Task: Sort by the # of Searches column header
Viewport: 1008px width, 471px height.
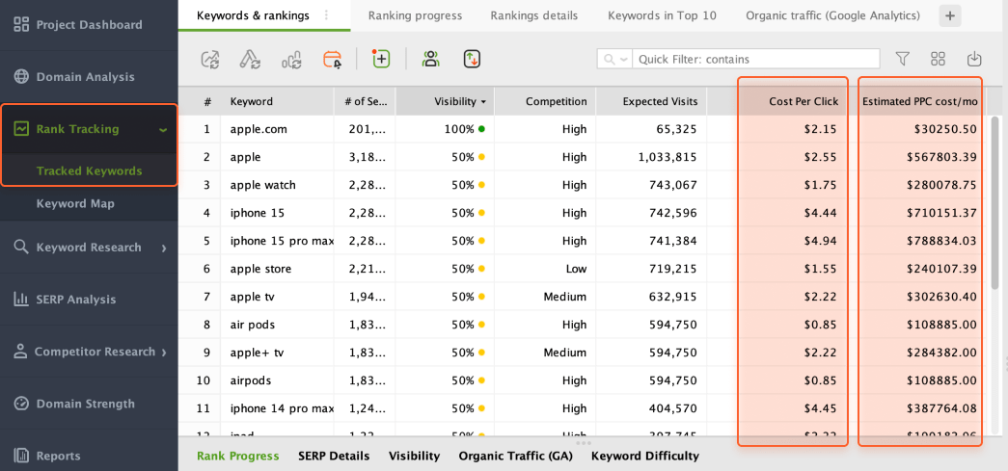Action: (365, 101)
